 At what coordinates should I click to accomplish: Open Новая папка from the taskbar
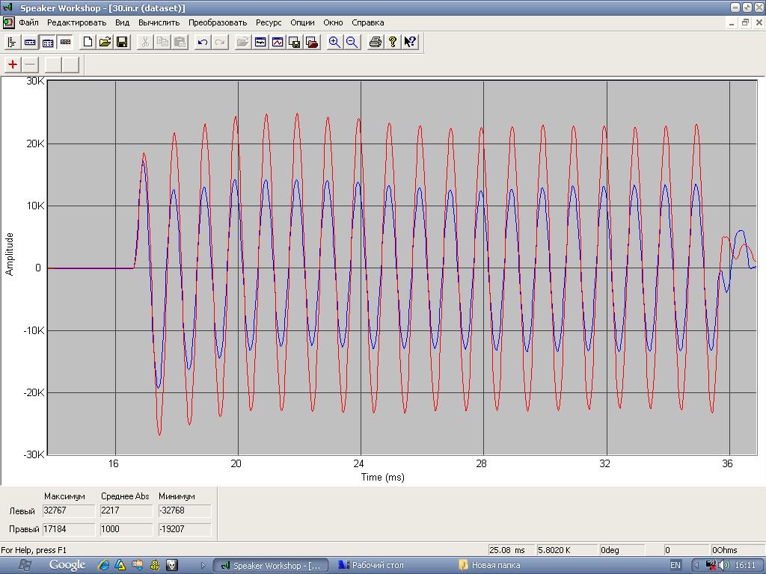click(x=490, y=565)
